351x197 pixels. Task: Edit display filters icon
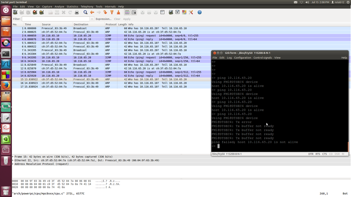point(177,12)
